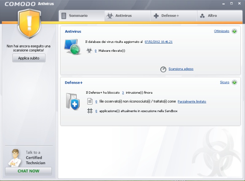The width and height of the screenshot is (245, 181).
Task: Click green status indicator next to Sicuro
Action: pos(234,82)
